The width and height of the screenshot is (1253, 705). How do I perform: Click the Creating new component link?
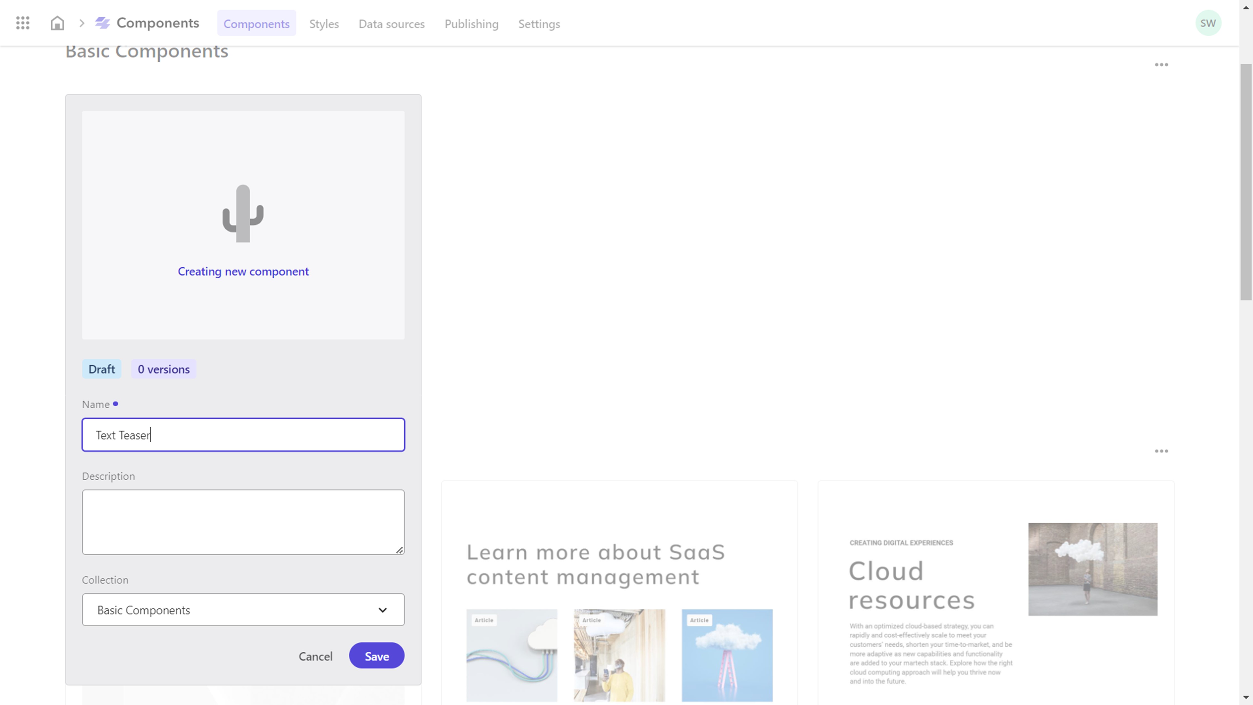pos(243,271)
